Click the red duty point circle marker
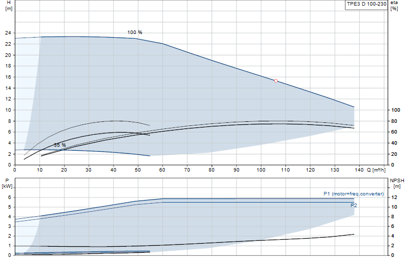 point(276,81)
